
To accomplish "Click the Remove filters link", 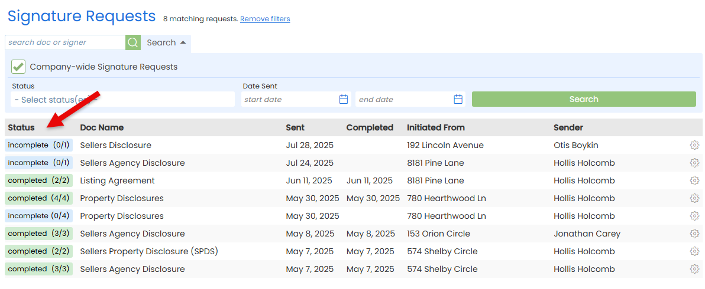I will 265,19.
